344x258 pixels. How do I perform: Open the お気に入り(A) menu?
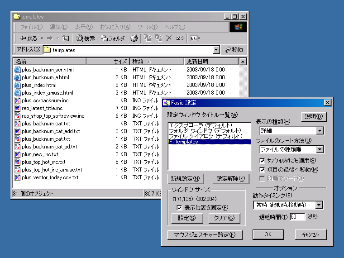(115, 27)
